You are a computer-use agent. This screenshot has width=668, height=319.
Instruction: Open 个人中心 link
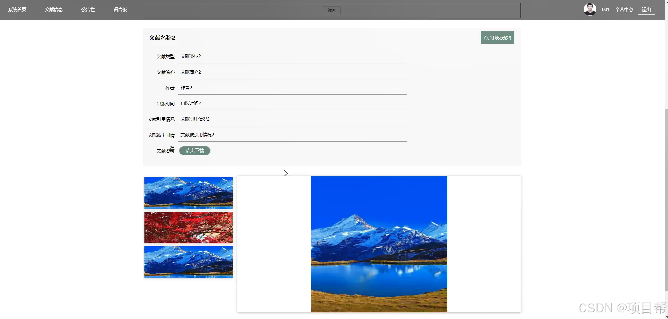coord(624,10)
